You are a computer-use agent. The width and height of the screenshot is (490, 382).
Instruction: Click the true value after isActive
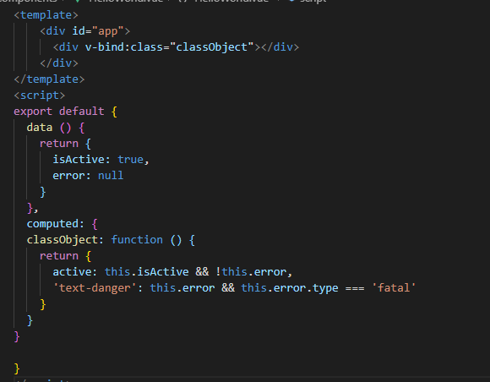tap(130, 160)
